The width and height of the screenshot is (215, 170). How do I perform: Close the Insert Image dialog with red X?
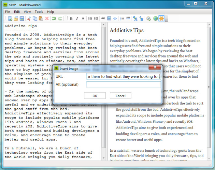coord(155,67)
